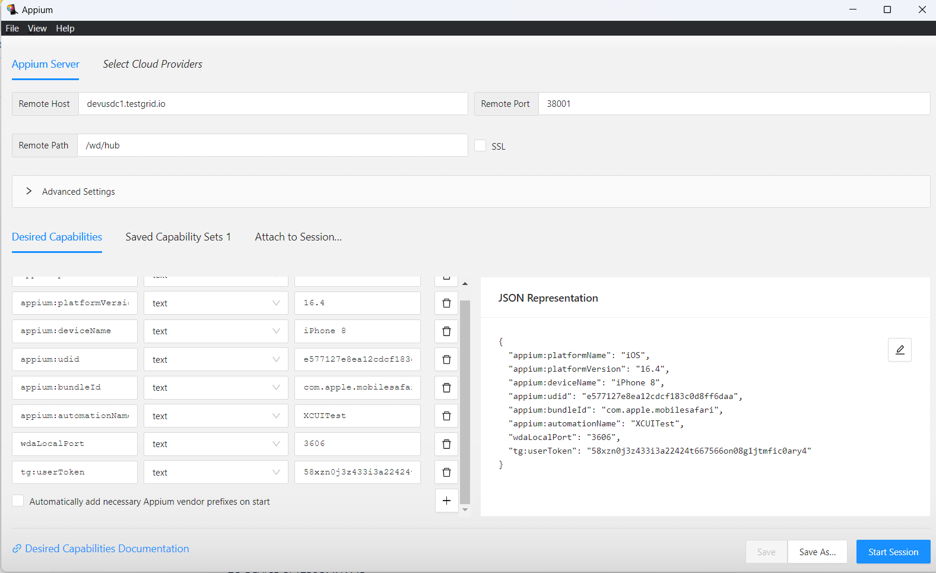Image resolution: width=936 pixels, height=573 pixels.
Task: Open type dropdown for appium:bundleId
Action: 216,388
